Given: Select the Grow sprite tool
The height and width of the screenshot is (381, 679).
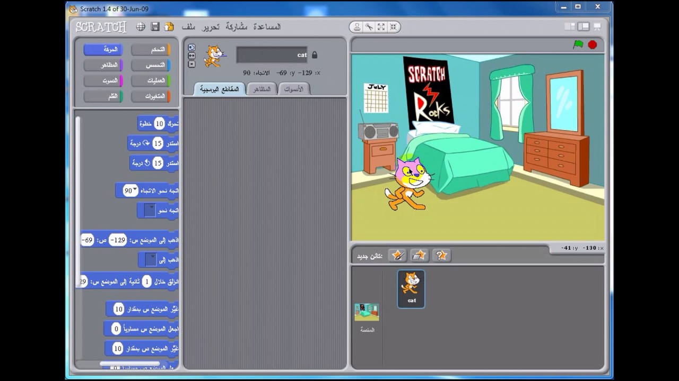Looking at the screenshot, I should pyautogui.click(x=381, y=27).
